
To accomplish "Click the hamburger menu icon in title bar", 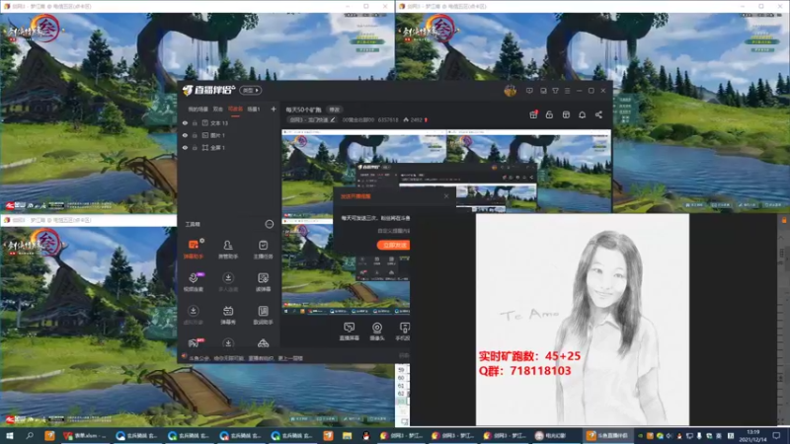I will [x=567, y=91].
